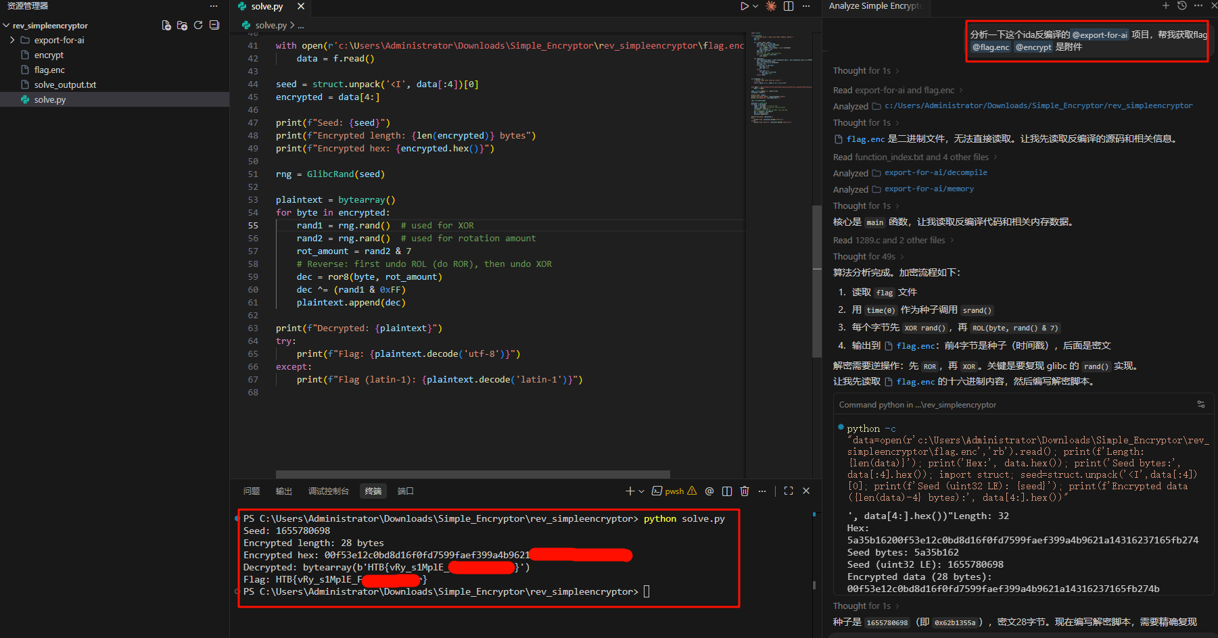Open the new terminal profile dropdown arrow
This screenshot has width=1218, height=638.
coord(641,491)
